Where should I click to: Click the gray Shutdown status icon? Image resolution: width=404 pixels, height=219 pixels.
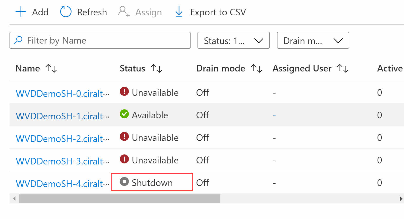pyautogui.click(x=124, y=182)
